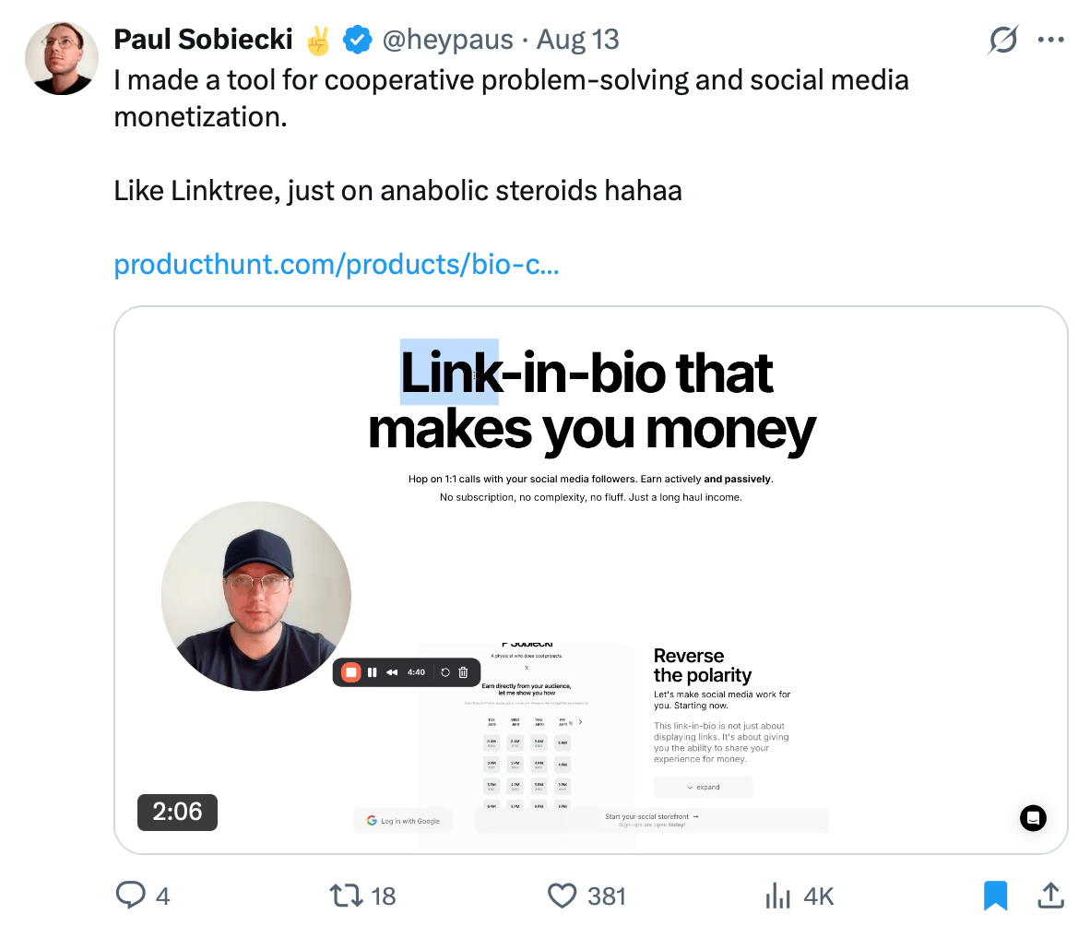Pause the video using the pause icon
This screenshot has height=926, width=1090.
click(x=373, y=672)
